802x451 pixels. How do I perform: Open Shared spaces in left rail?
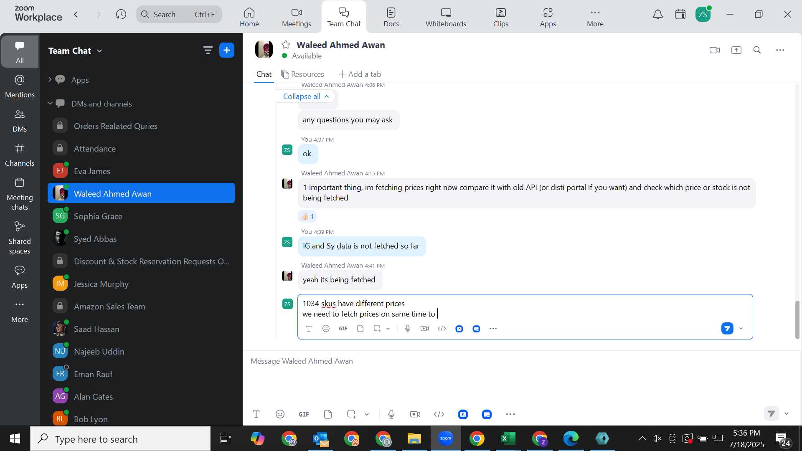click(20, 238)
